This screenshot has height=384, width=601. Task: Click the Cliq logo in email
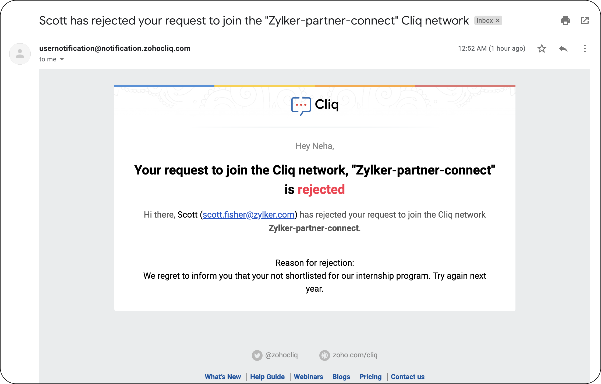[x=315, y=105]
